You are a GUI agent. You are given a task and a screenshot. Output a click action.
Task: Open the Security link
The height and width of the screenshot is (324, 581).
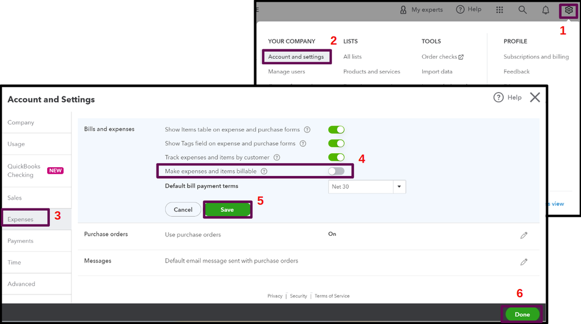[298, 296]
